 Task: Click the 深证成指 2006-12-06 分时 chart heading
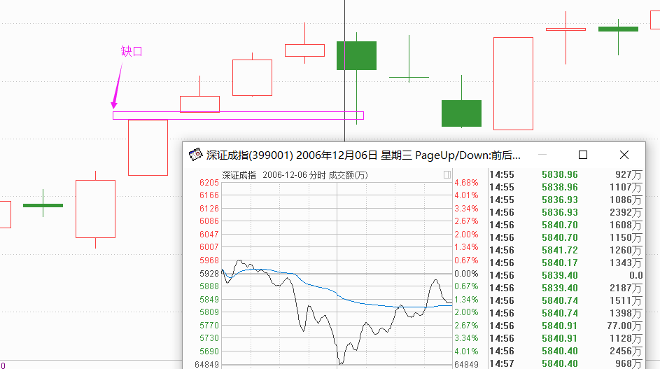point(295,175)
